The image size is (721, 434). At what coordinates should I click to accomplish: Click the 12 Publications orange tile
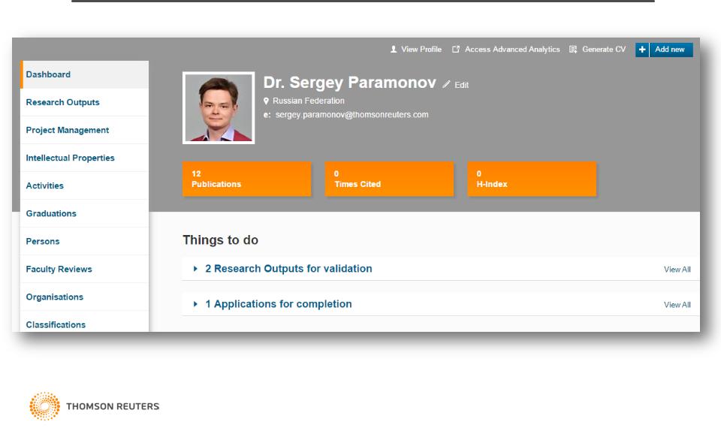(x=246, y=179)
